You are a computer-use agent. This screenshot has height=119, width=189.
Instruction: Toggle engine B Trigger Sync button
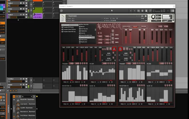click(x=128, y=63)
